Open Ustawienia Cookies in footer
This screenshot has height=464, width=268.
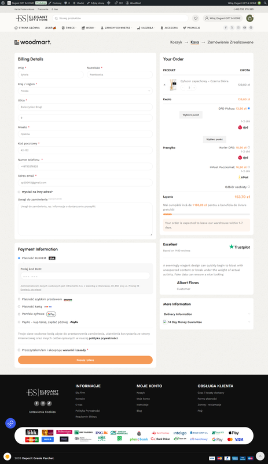tap(42, 412)
